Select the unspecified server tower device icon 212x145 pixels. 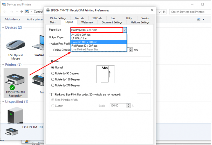[x=15, y=115]
